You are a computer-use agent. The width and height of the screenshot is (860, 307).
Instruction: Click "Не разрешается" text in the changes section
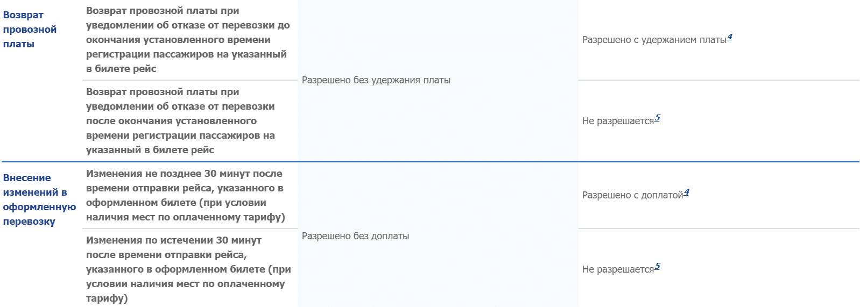(618, 270)
